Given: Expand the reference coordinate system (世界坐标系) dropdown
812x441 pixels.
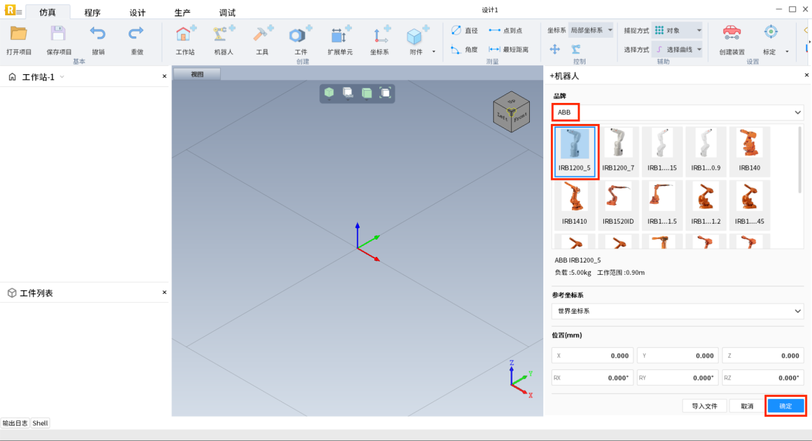Looking at the screenshot, I should coord(677,311).
